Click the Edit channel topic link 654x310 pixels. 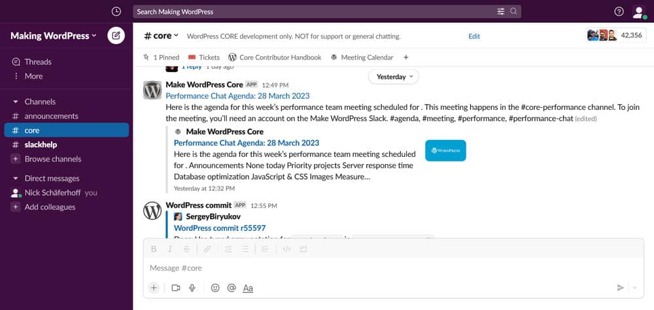[x=474, y=36]
